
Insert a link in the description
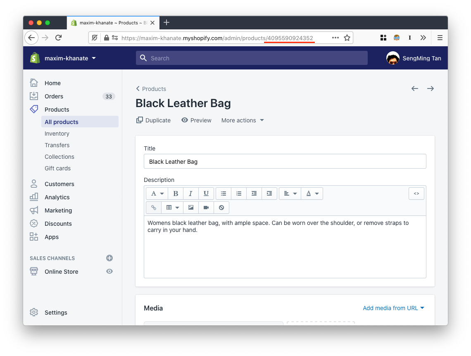click(153, 207)
